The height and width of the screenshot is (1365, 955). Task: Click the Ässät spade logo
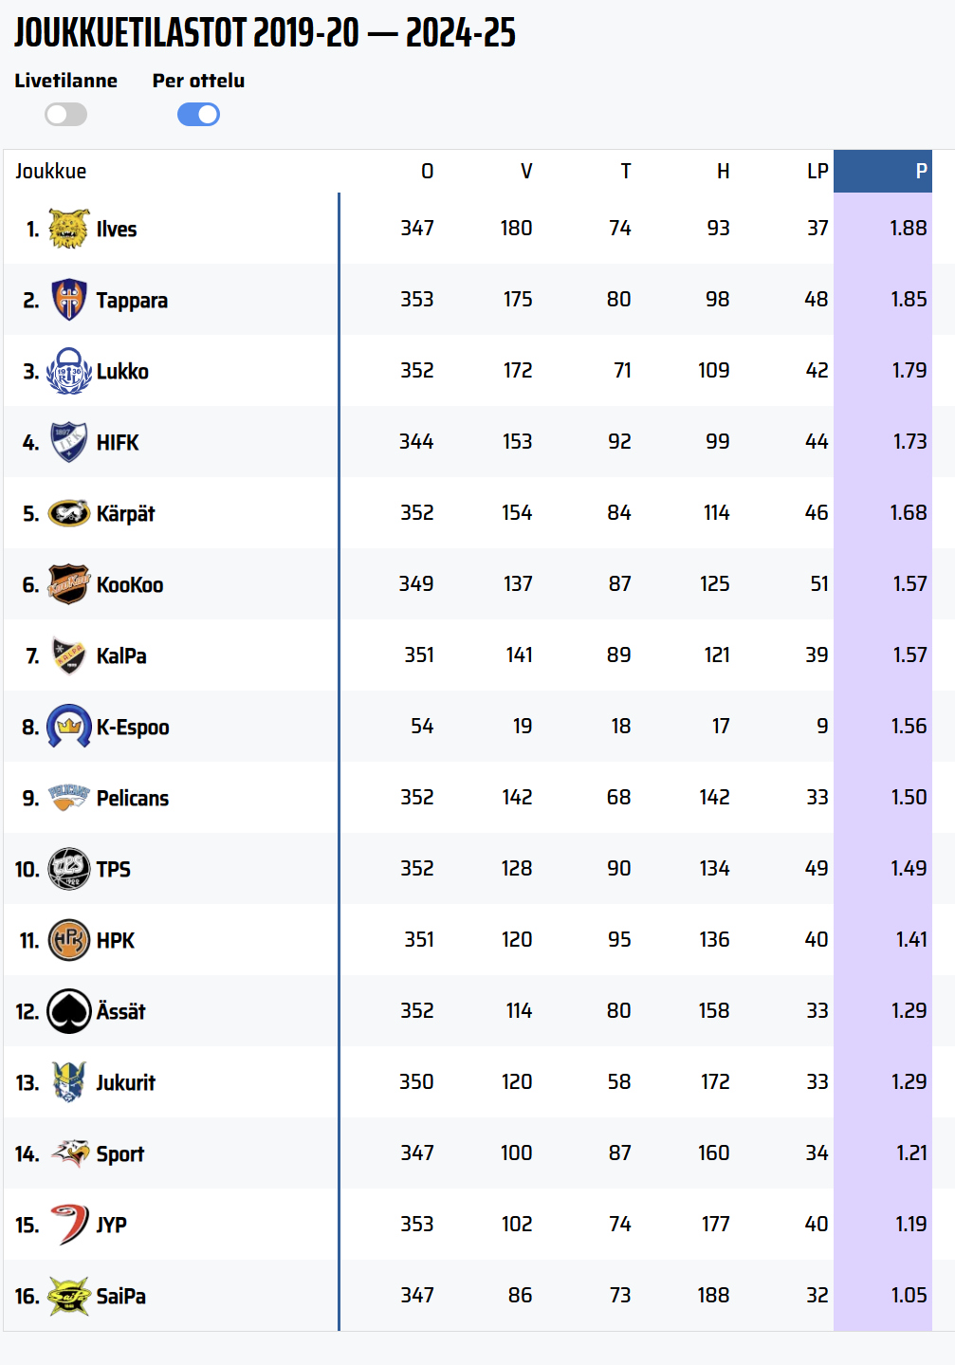69,1011
